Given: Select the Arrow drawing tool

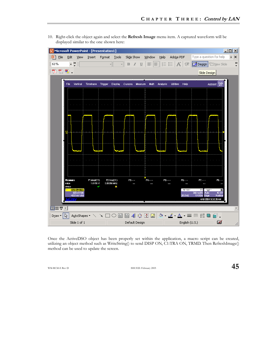Looking at the screenshot, I should (101, 216).
